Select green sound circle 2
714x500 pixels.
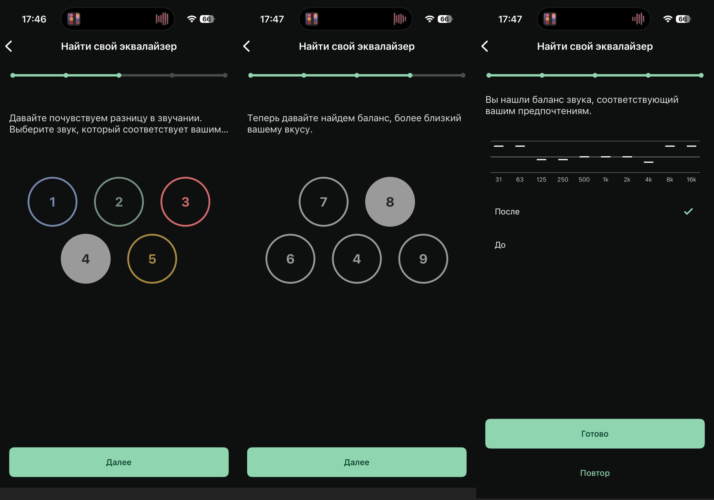119,202
